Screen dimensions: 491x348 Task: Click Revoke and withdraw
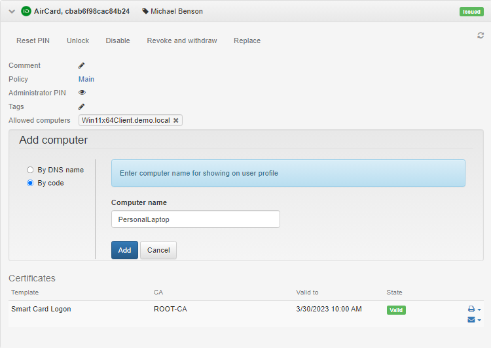point(182,40)
